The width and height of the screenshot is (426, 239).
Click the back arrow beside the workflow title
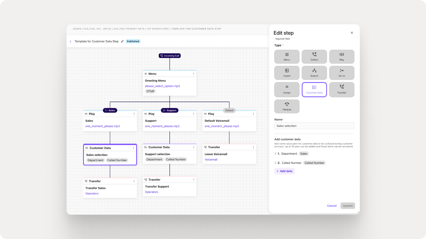[x=70, y=41]
